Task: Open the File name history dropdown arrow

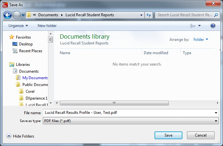Action: click(216, 113)
